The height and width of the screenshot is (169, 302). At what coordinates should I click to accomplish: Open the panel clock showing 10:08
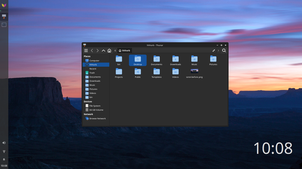(4, 166)
